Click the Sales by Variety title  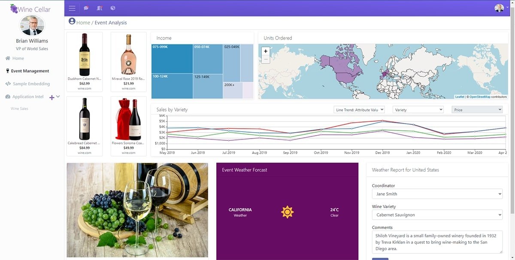click(172, 110)
